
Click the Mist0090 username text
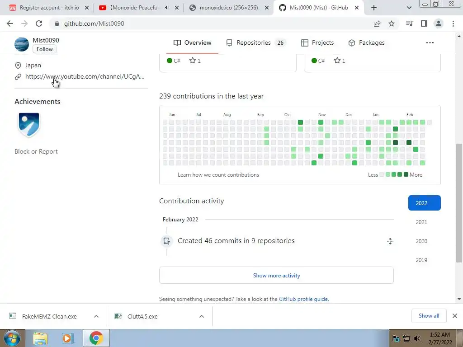(x=46, y=40)
